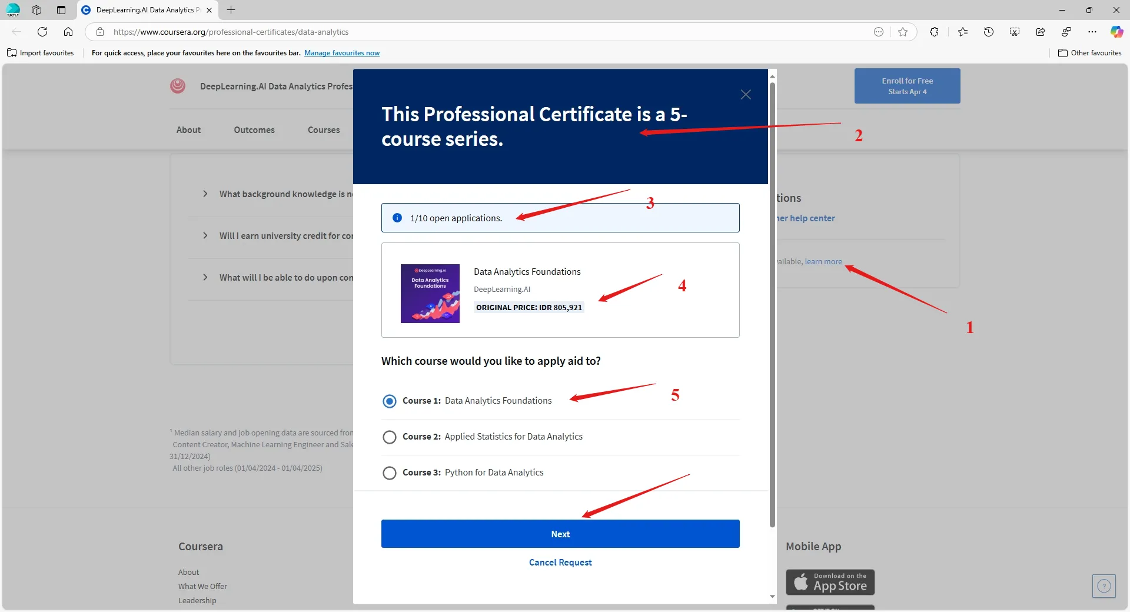The width and height of the screenshot is (1130, 612).
Task: Click the 'Coursera' footer heading
Action: click(x=201, y=547)
